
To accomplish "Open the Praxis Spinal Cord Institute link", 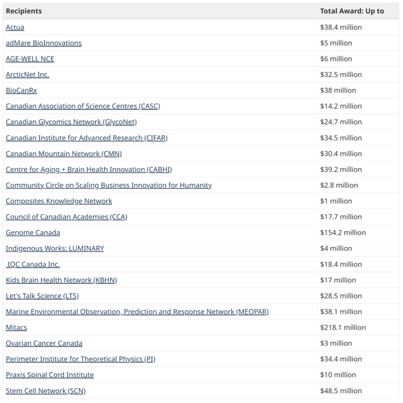I will pos(50,375).
